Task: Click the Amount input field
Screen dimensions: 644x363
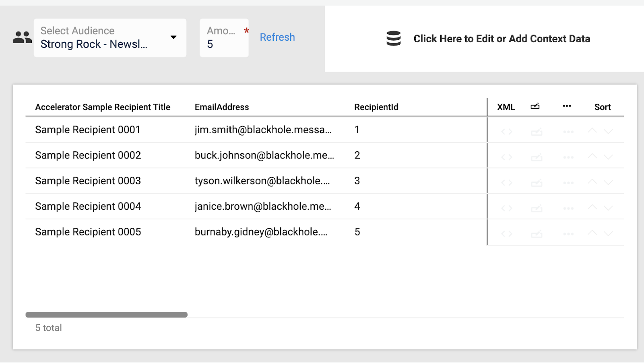Action: pos(224,37)
